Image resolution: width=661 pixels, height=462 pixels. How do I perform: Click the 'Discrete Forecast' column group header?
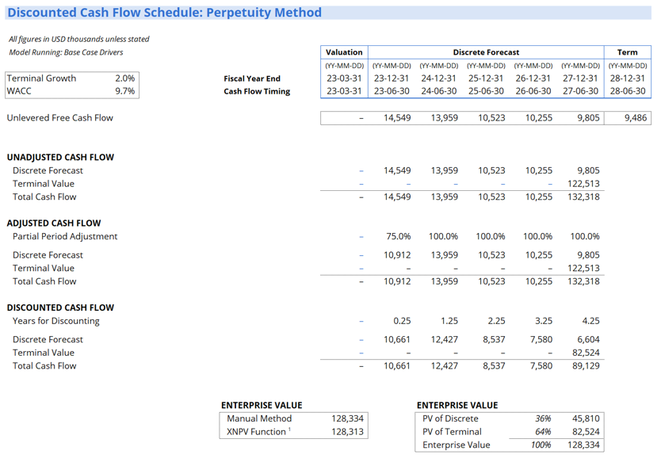[x=486, y=52]
